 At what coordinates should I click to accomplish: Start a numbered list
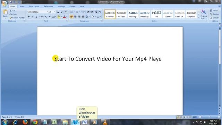pos(77,12)
